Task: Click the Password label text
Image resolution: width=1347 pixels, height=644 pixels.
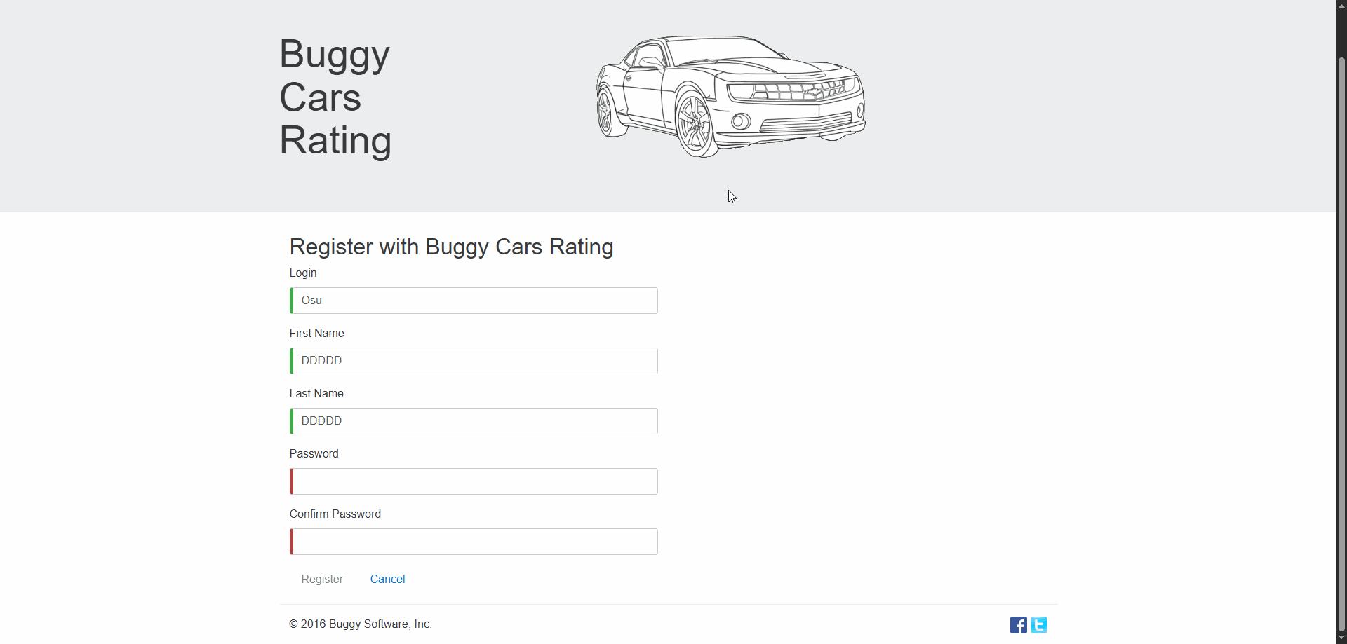Action: click(x=314, y=453)
